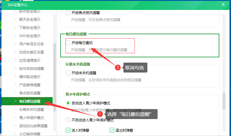Select 下载安全提示 in sidebar
231x136 pixels.
point(30,28)
